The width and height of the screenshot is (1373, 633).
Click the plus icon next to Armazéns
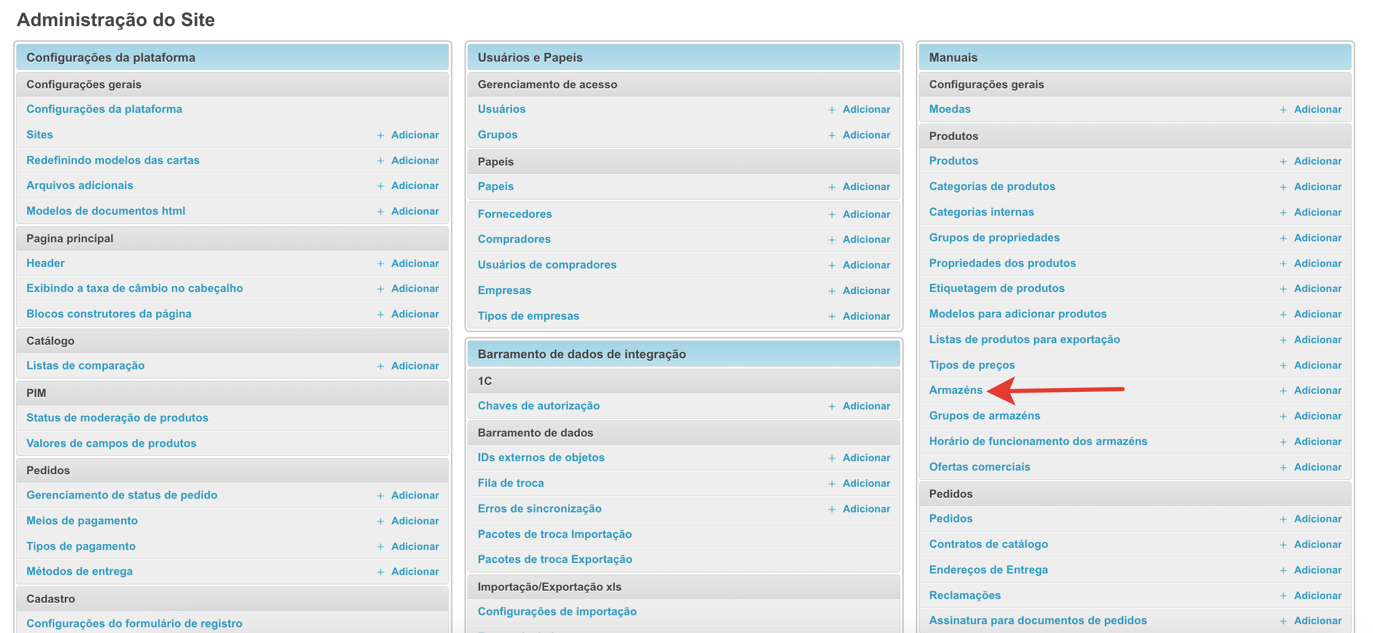(x=1283, y=391)
